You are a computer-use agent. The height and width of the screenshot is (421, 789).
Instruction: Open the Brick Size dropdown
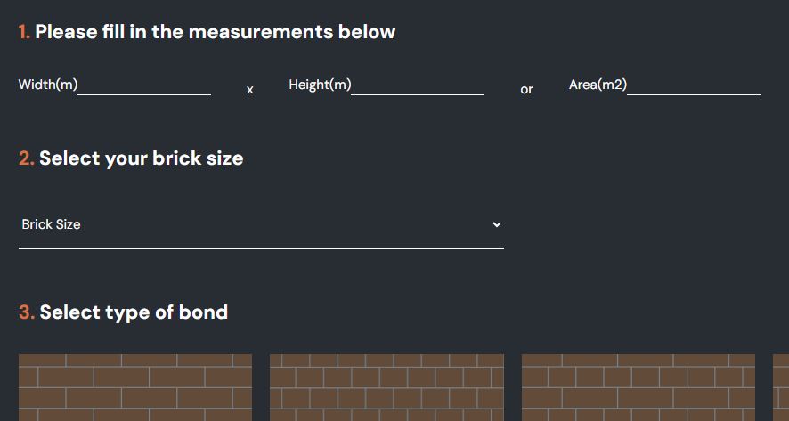point(260,225)
